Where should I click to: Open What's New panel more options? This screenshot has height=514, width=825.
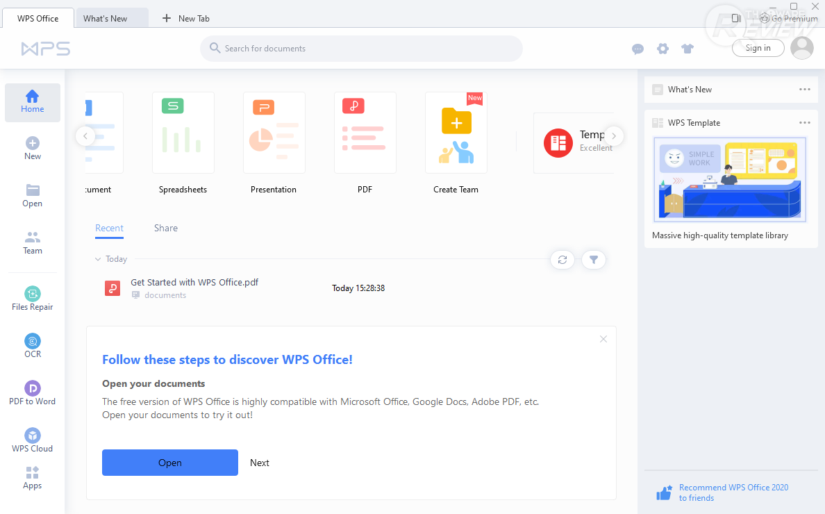coord(805,90)
